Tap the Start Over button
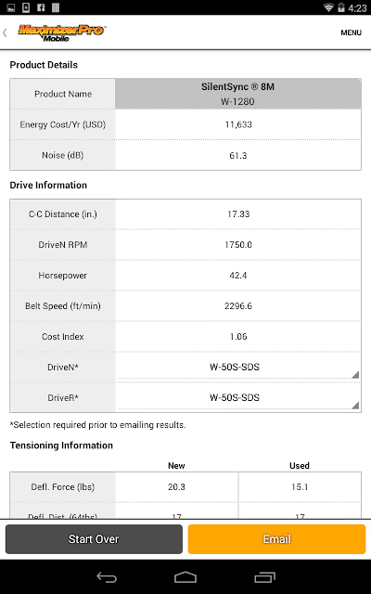 pyautogui.click(x=94, y=539)
